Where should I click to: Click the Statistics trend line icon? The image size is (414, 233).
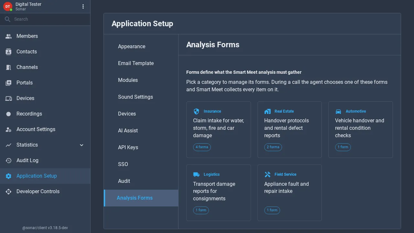(8, 145)
